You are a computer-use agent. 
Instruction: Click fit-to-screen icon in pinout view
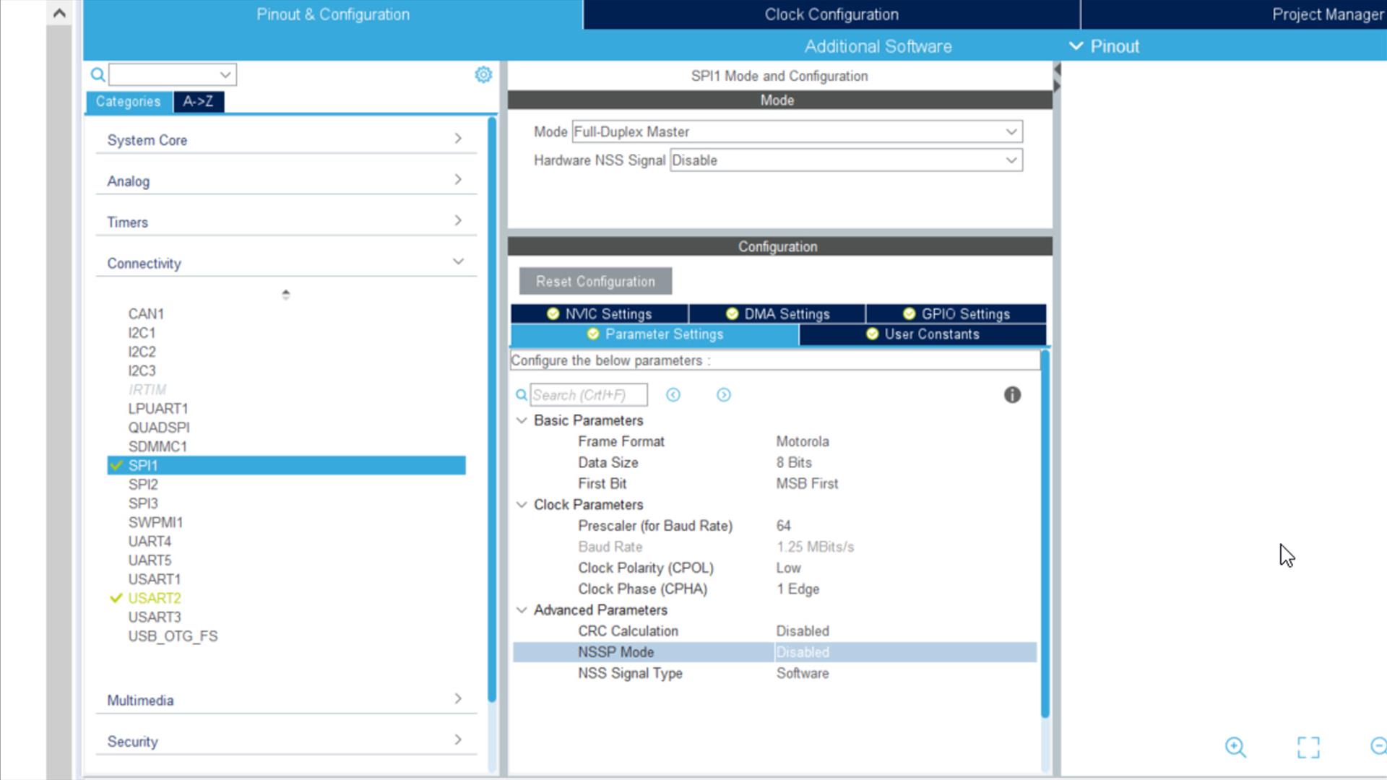click(x=1308, y=747)
